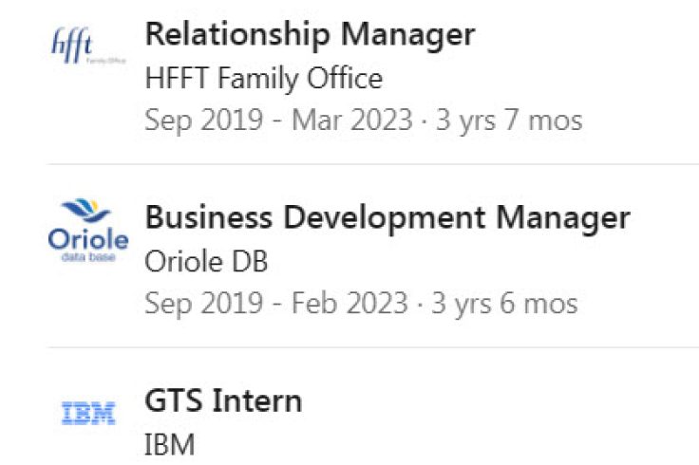
Task: Click the 'Feb 2023' end date
Action: (350, 304)
